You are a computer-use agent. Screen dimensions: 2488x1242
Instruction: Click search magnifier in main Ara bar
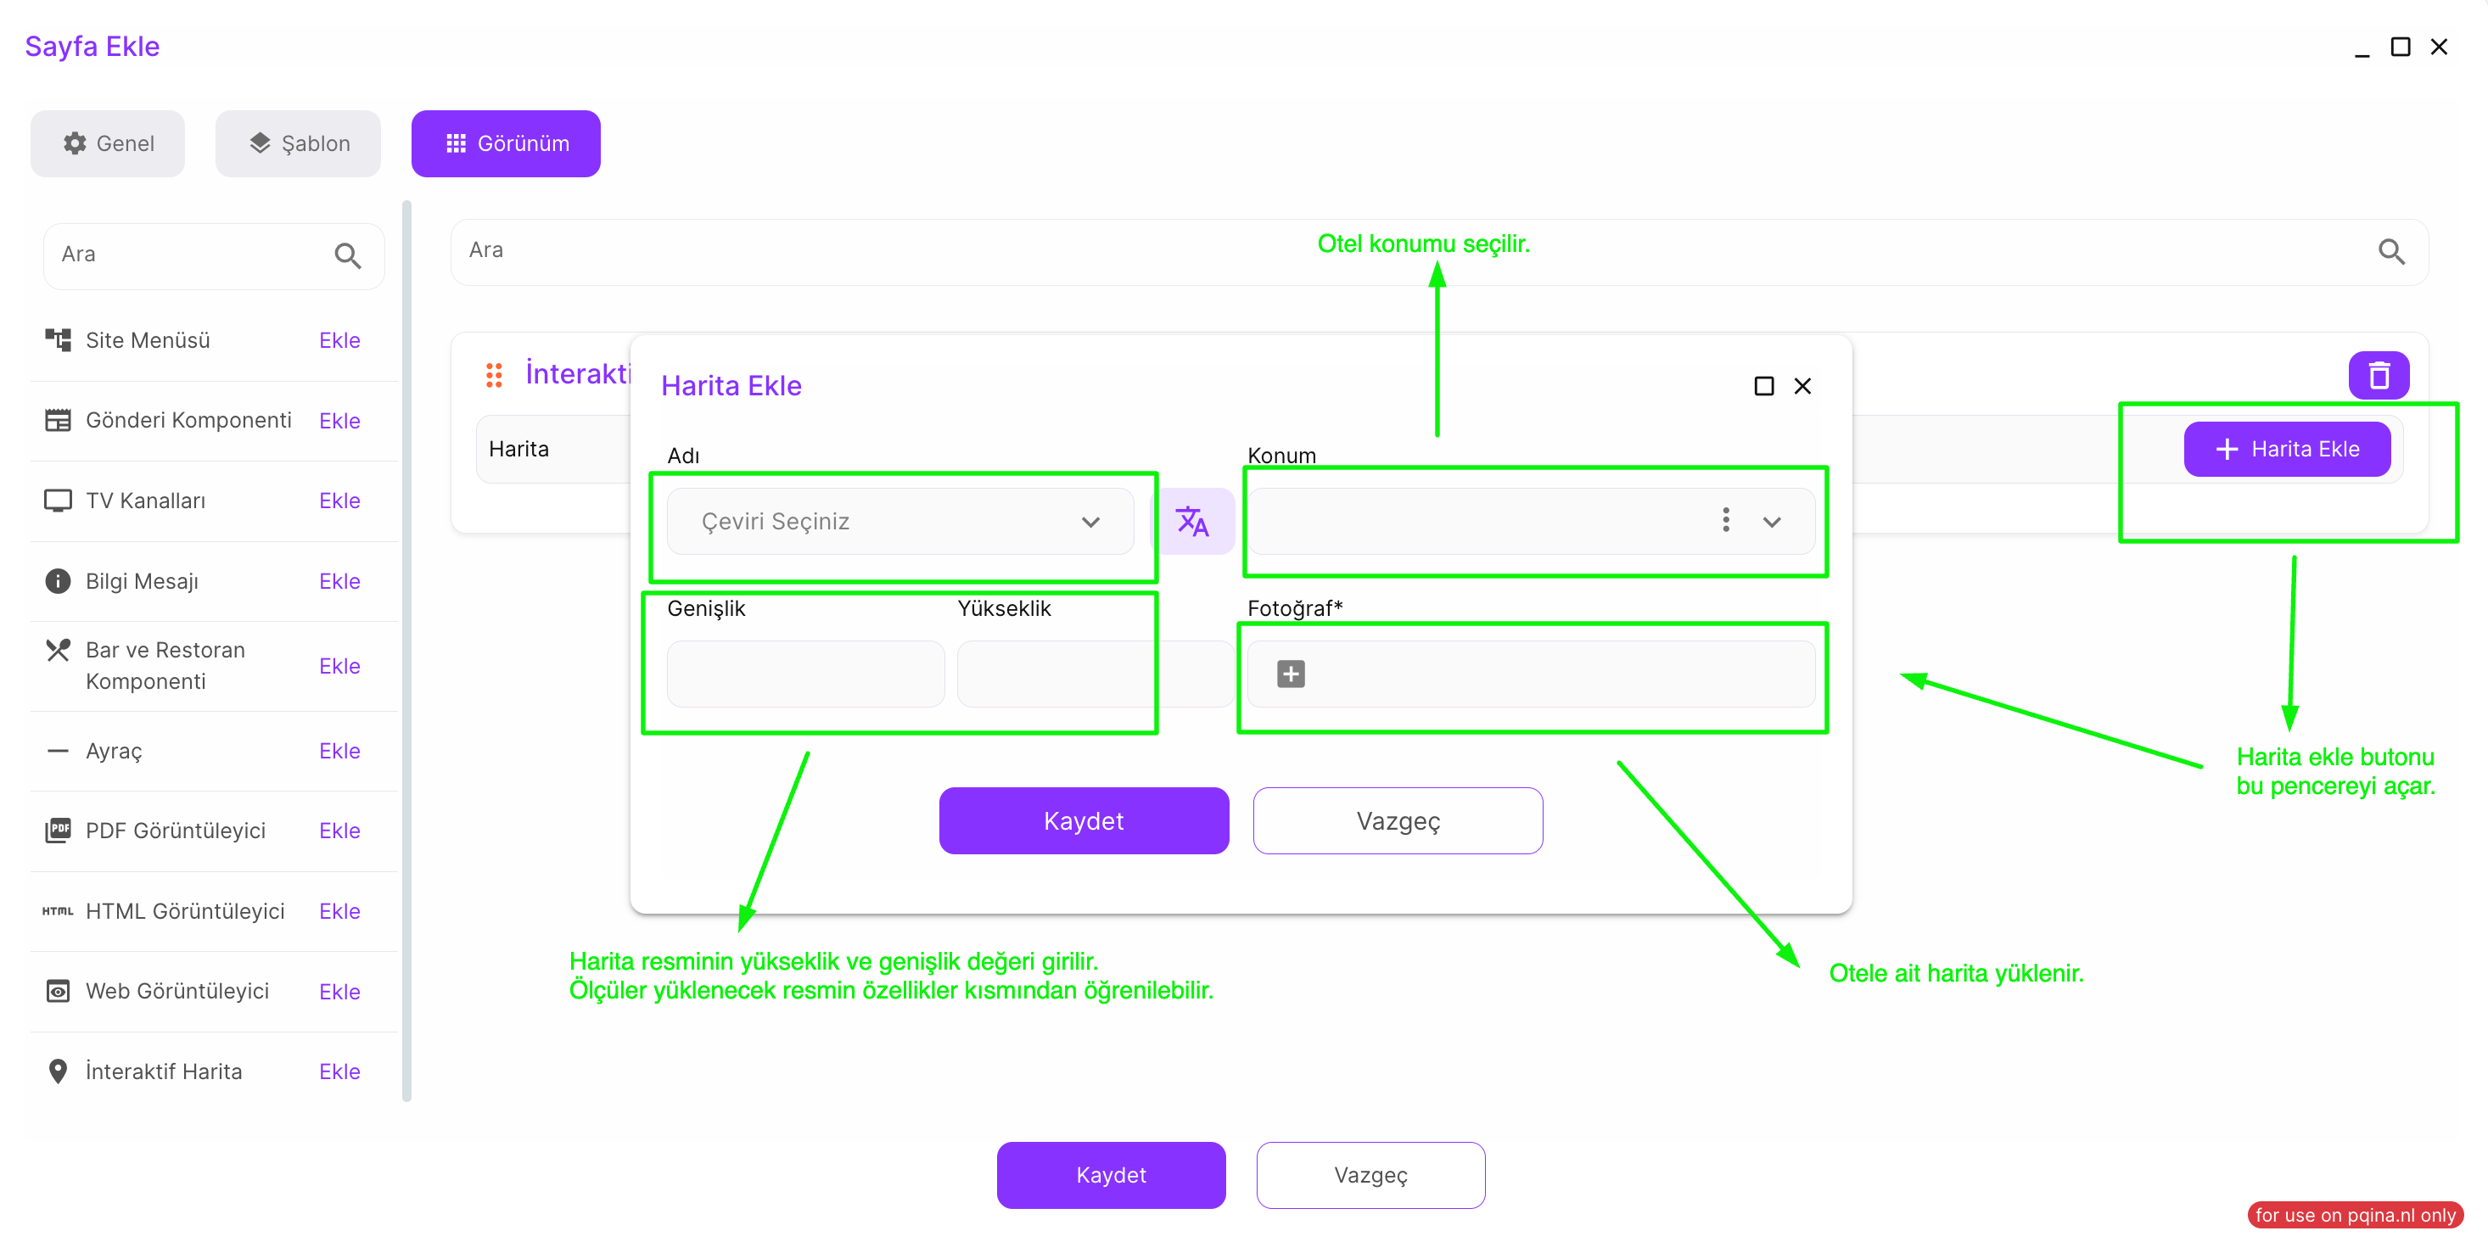pos(2390,252)
